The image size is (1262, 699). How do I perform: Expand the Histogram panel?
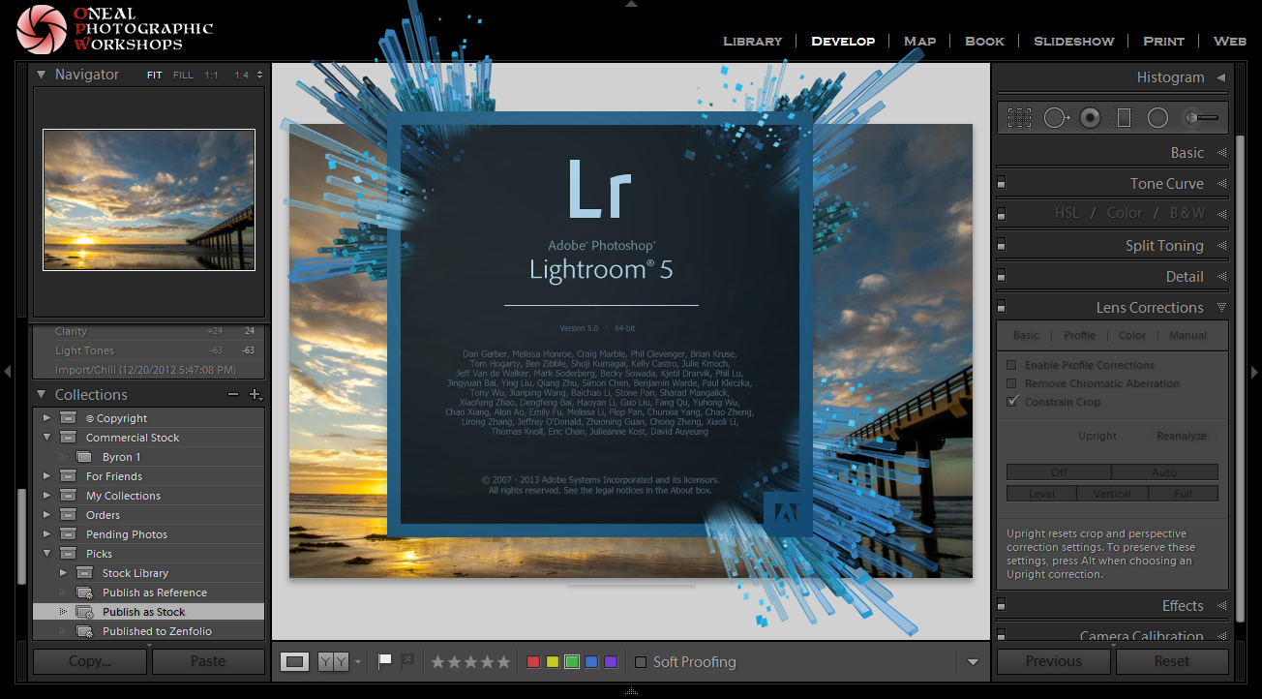(x=1220, y=77)
